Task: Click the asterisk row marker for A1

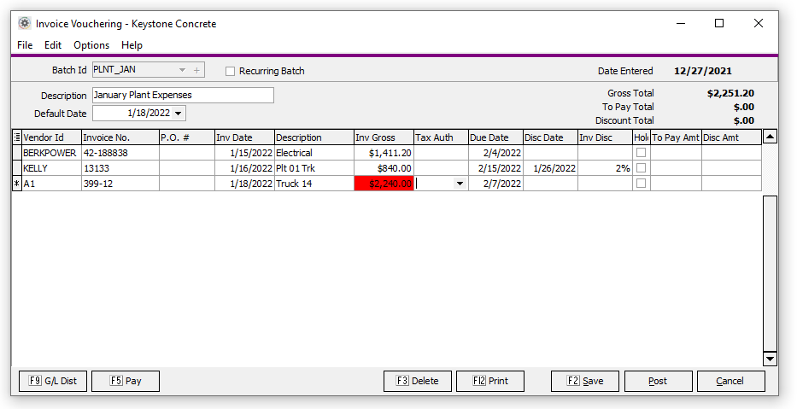Action: click(x=16, y=184)
